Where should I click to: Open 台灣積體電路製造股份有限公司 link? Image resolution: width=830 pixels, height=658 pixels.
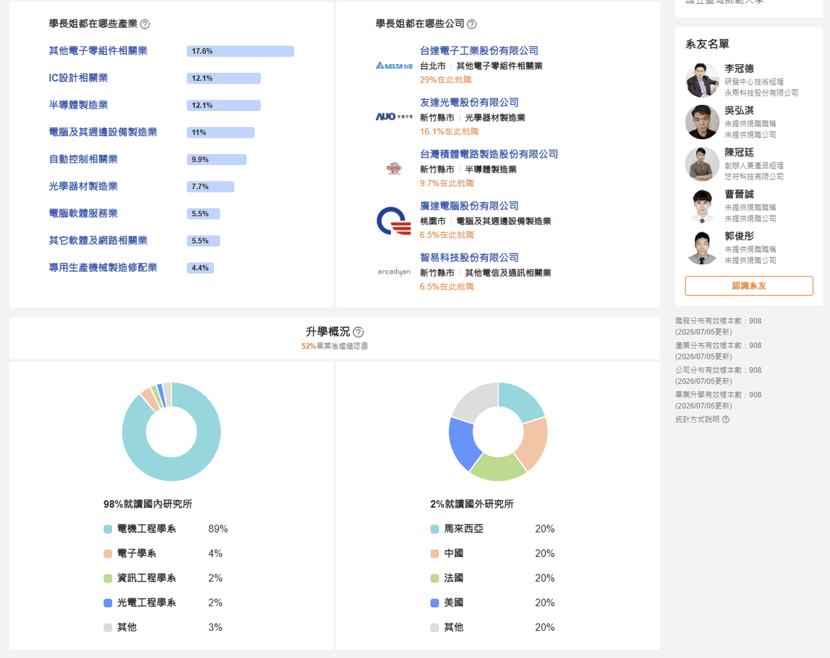489,154
